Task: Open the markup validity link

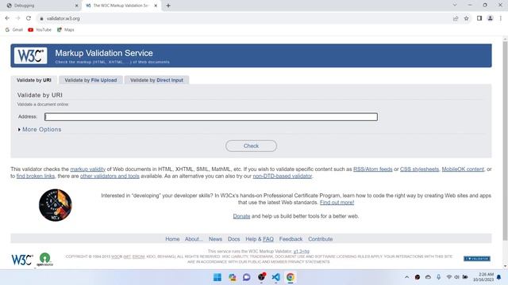Action: (x=88, y=169)
